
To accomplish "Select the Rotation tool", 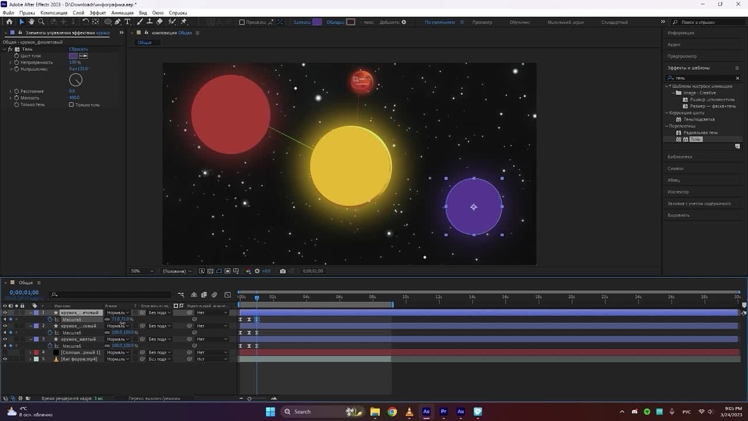I will point(85,22).
